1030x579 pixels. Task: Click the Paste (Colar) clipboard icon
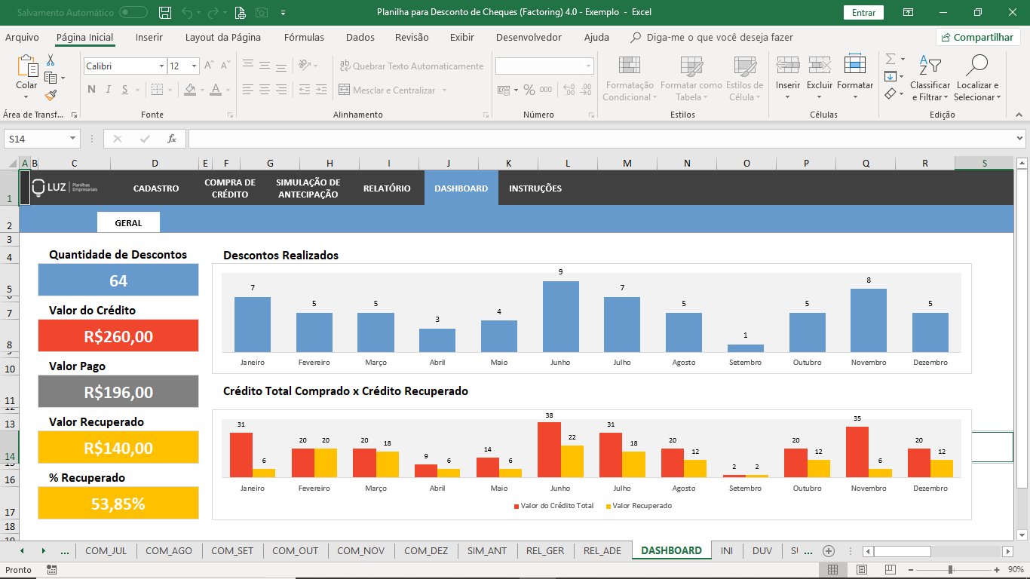pyautogui.click(x=26, y=66)
